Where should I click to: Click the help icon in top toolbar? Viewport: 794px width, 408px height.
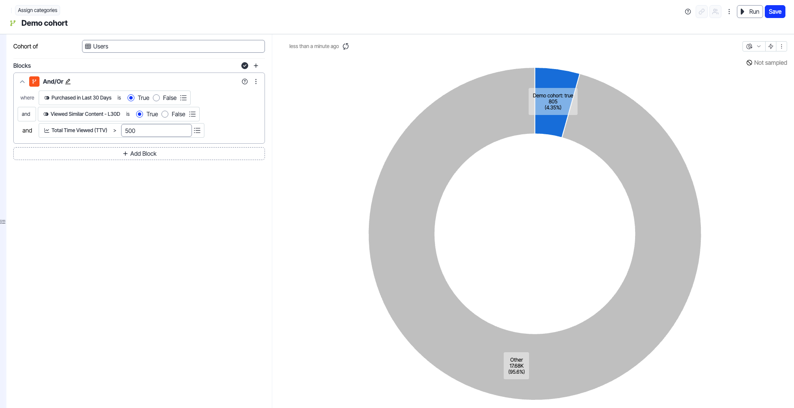pos(688,12)
